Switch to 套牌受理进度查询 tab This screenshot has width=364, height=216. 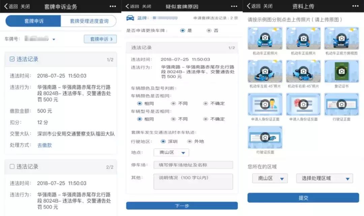[x=89, y=21]
